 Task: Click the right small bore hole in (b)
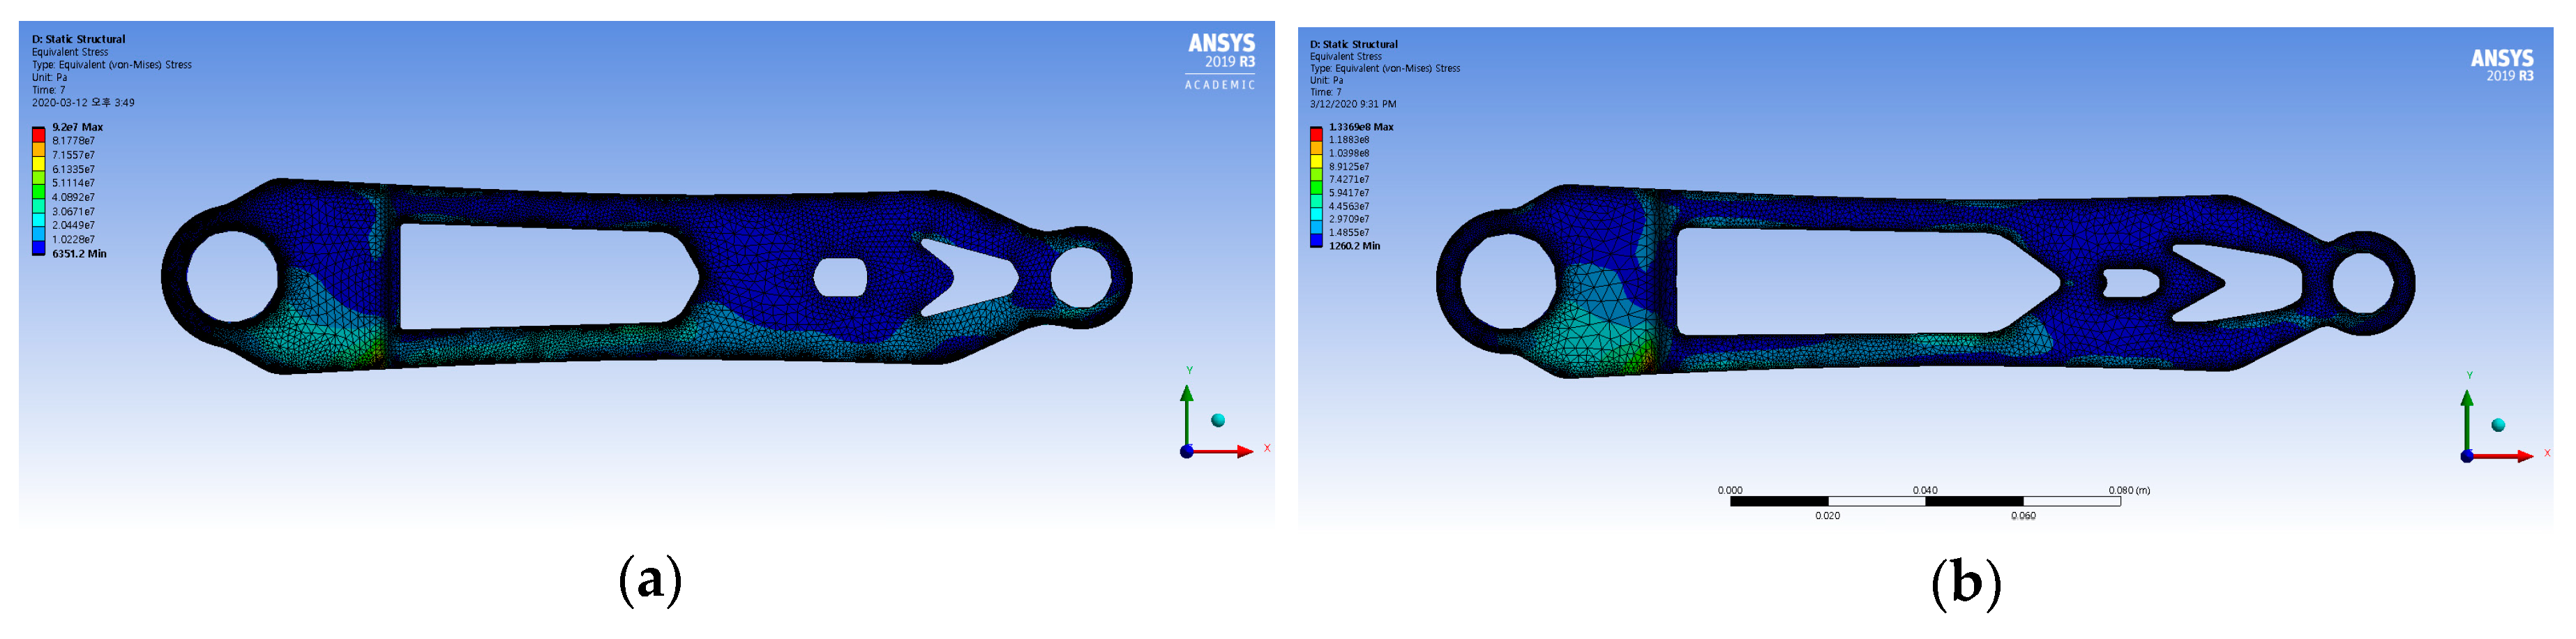pos(2362,283)
